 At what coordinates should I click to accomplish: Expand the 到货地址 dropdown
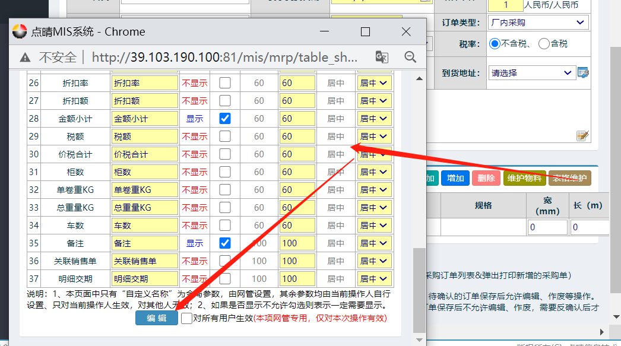tap(531, 73)
